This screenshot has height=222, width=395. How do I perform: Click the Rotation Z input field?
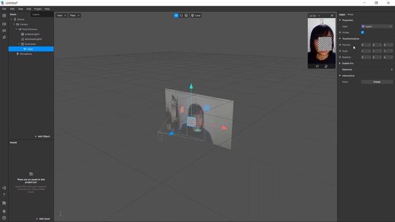tap(388, 57)
